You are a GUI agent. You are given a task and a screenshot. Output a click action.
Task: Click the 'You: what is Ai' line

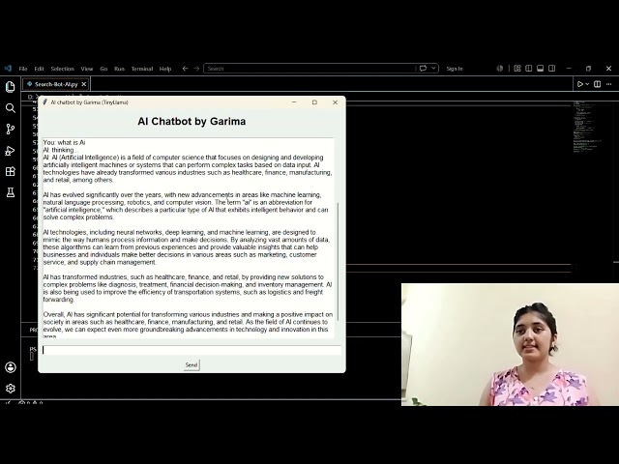[x=65, y=142]
